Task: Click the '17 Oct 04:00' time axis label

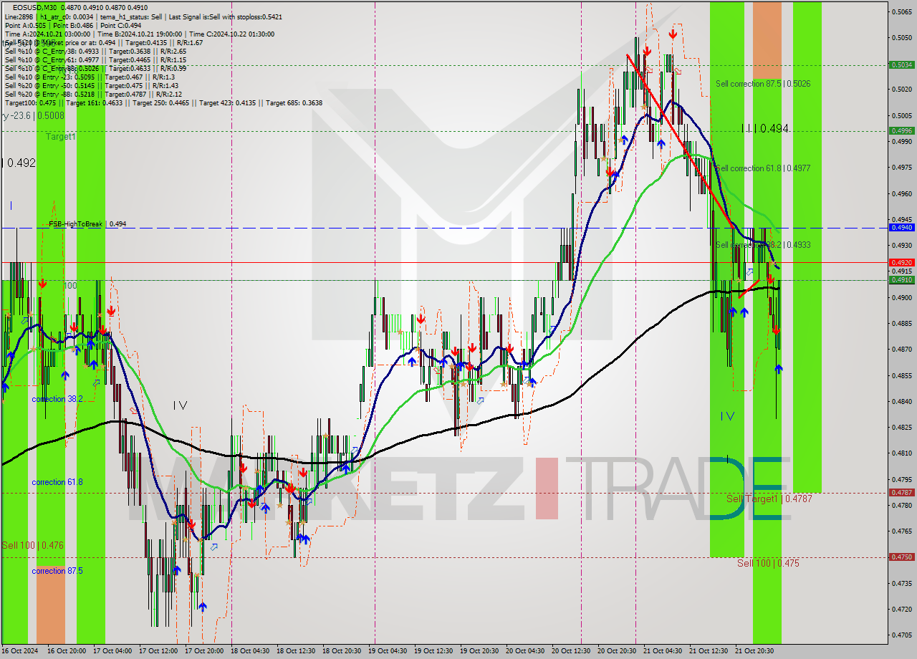Action: coord(113,651)
